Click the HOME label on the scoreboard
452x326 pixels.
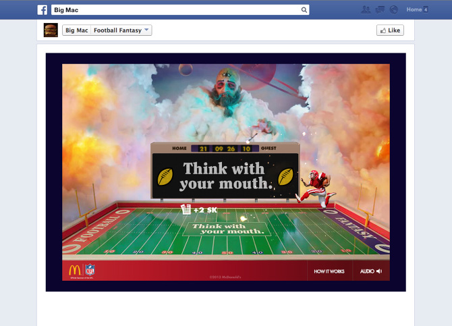pos(179,148)
